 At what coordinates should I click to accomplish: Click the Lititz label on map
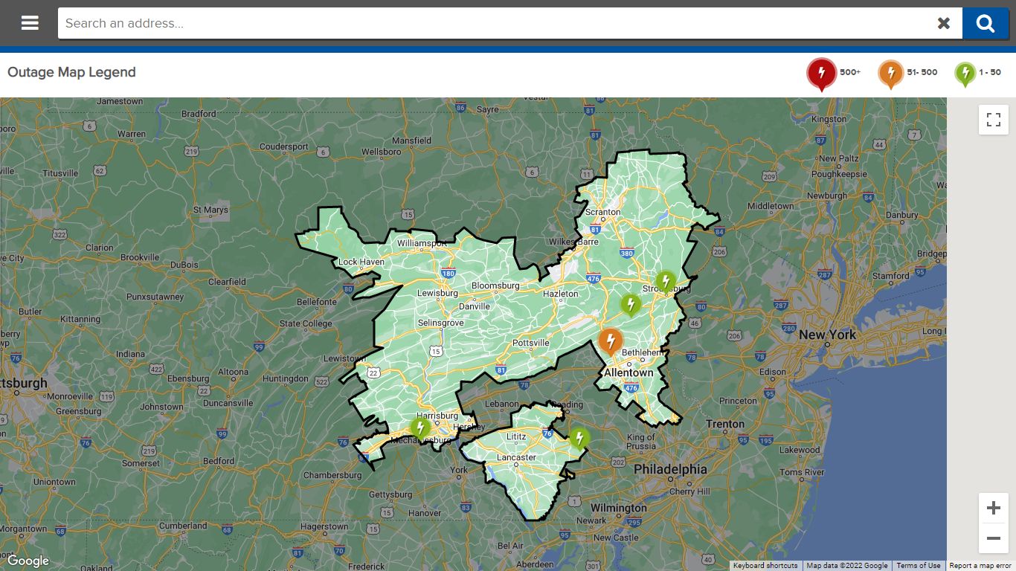click(x=516, y=436)
